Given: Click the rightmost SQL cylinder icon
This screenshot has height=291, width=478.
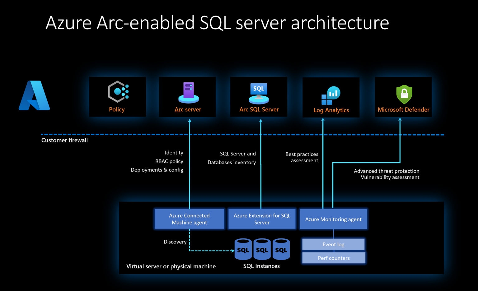Looking at the screenshot, I should pyautogui.click(x=281, y=249).
